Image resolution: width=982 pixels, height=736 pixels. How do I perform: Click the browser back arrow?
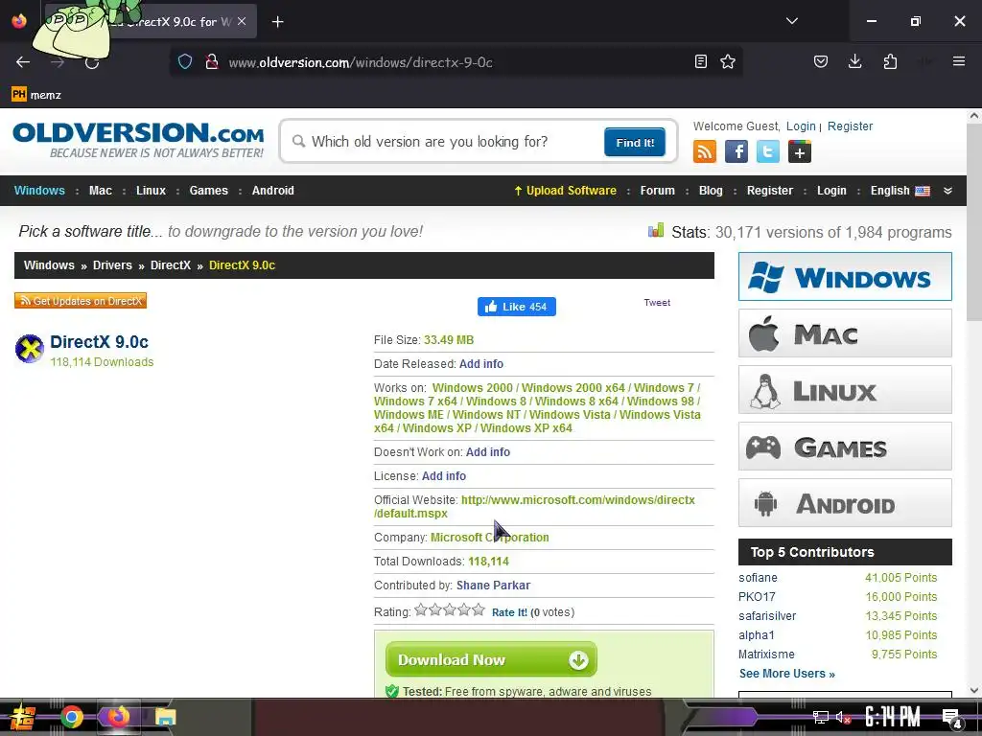23,62
